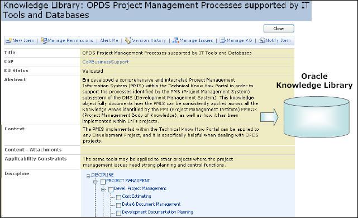
Task: Select Devel. Project Management tree label
Action: 140,188
